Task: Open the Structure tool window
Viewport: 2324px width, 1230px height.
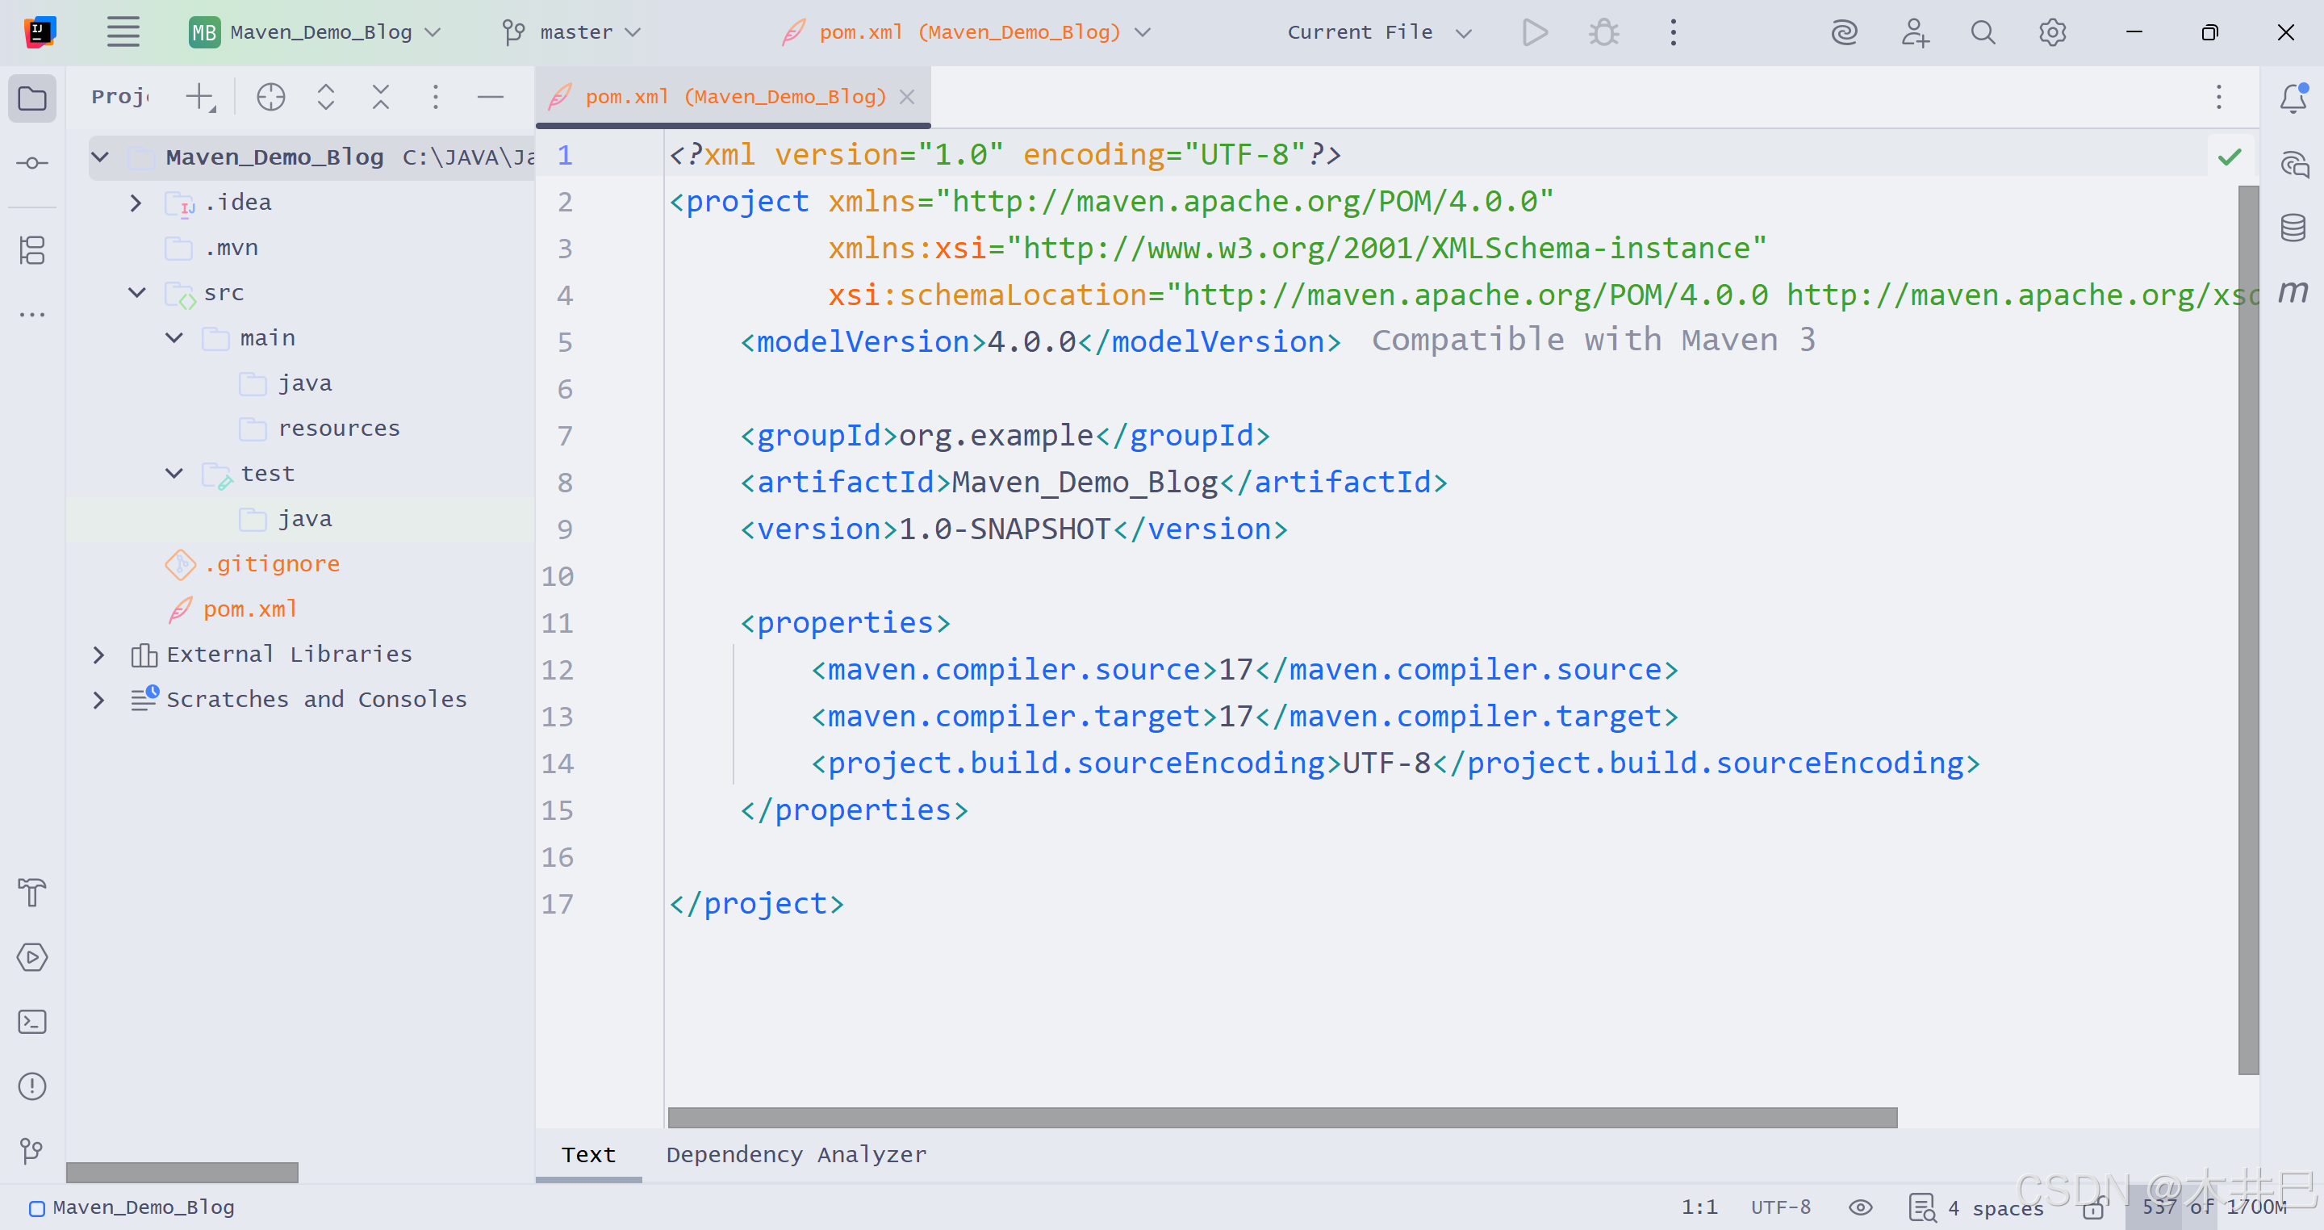Action: 32,250
